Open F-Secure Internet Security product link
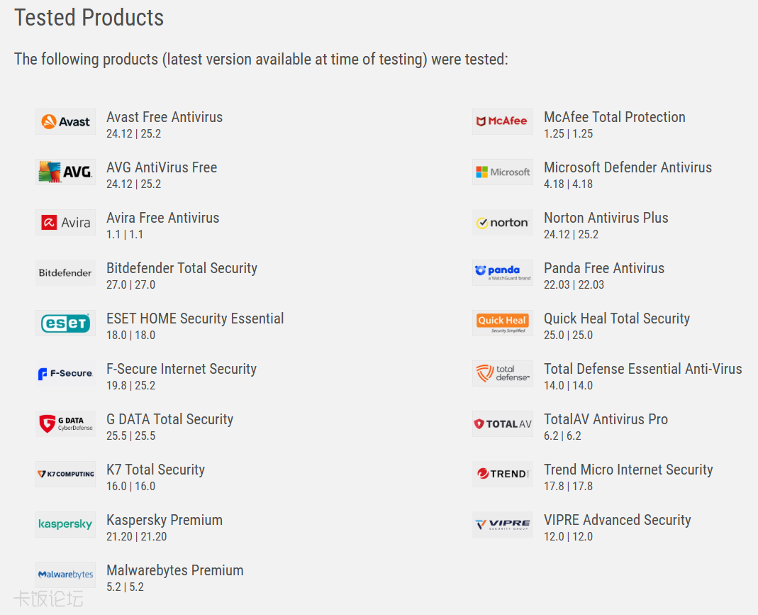This screenshot has width=758, height=615. click(x=182, y=369)
